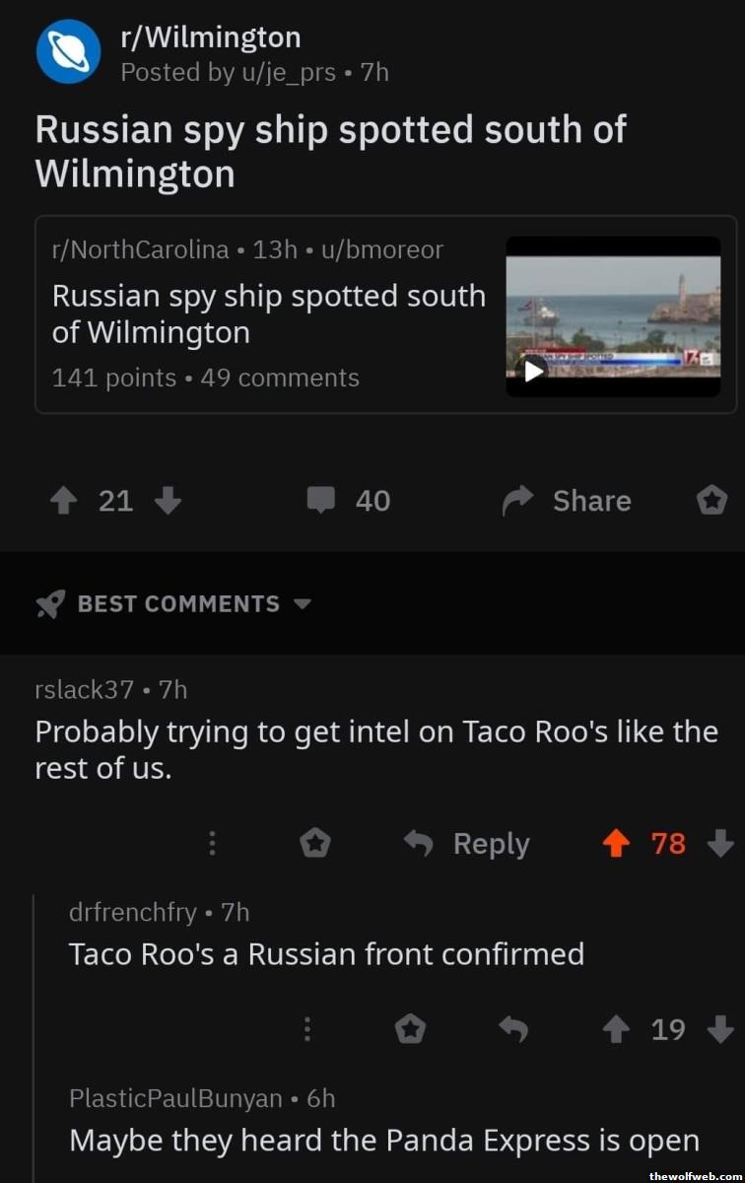
Task: Open drfrenchfry comment's overflow options menu
Action: click(306, 1030)
